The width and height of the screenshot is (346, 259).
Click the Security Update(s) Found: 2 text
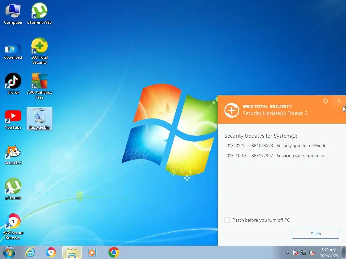point(275,113)
